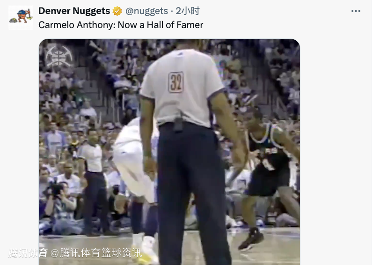The width and height of the screenshot is (380, 265).
Task: Click the referee's number 32 on jersey
Action: (175, 82)
